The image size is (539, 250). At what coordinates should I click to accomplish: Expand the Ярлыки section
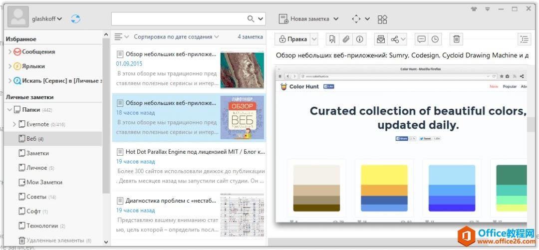point(9,66)
